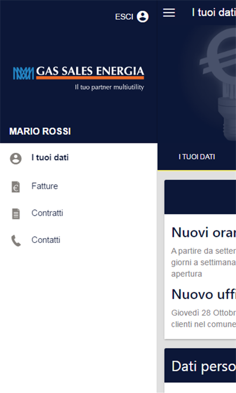The height and width of the screenshot is (393, 236).
Task: Click the Fatture euro invoice icon
Action: click(x=15, y=187)
